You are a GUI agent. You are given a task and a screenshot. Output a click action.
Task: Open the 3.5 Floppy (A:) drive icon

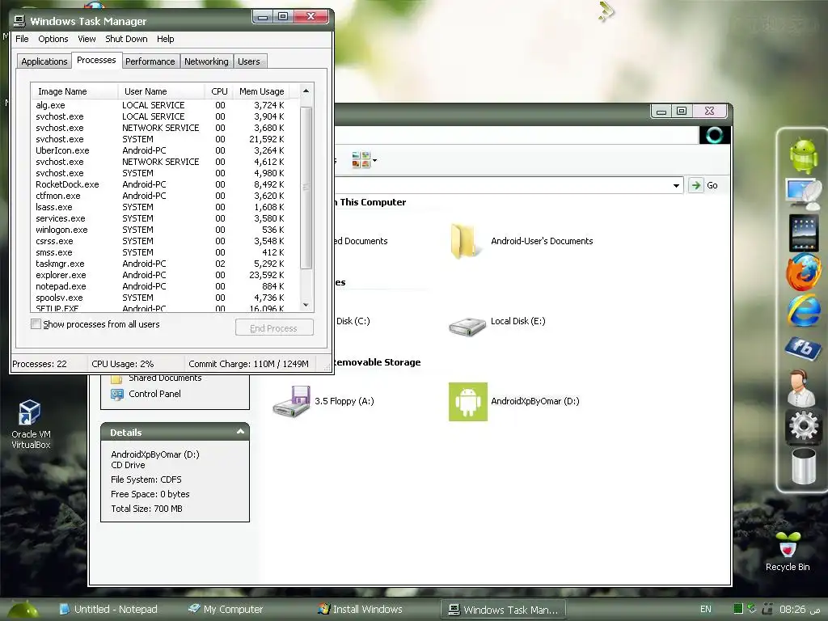(292, 401)
